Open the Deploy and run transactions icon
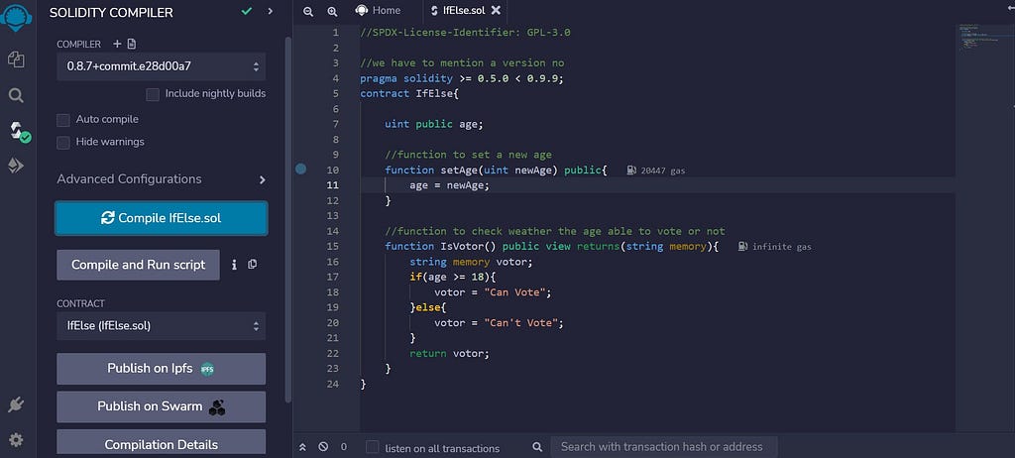 [x=16, y=166]
